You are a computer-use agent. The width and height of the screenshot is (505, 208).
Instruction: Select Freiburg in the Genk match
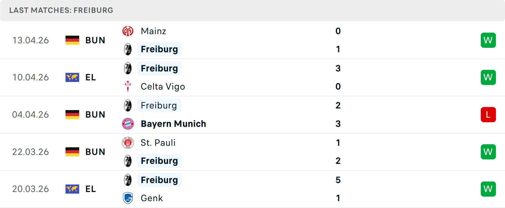tap(159, 180)
